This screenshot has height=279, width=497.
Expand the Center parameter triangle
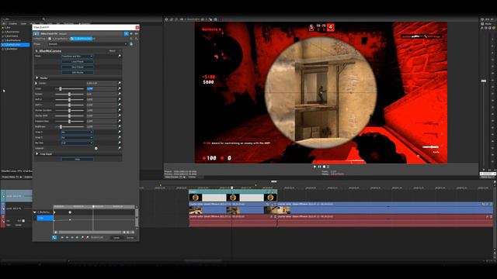click(x=36, y=83)
